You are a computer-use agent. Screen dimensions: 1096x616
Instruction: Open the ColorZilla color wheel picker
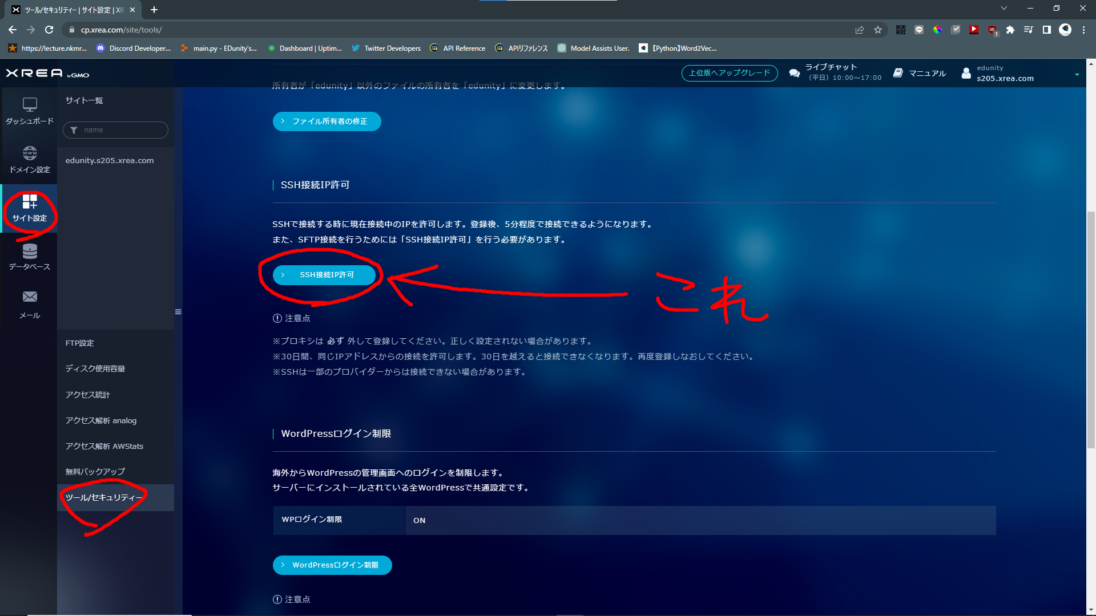coord(937,30)
